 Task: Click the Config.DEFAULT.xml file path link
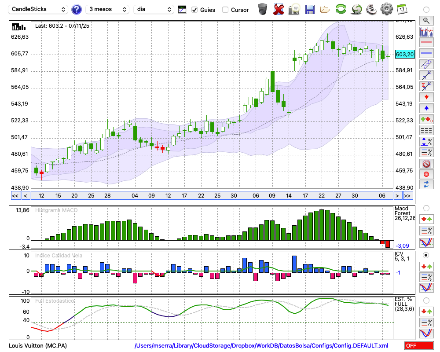pyautogui.click(x=261, y=346)
